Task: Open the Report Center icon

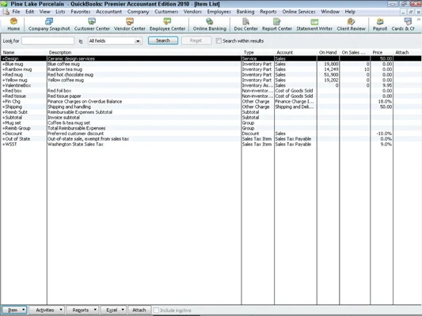Action: (276, 24)
